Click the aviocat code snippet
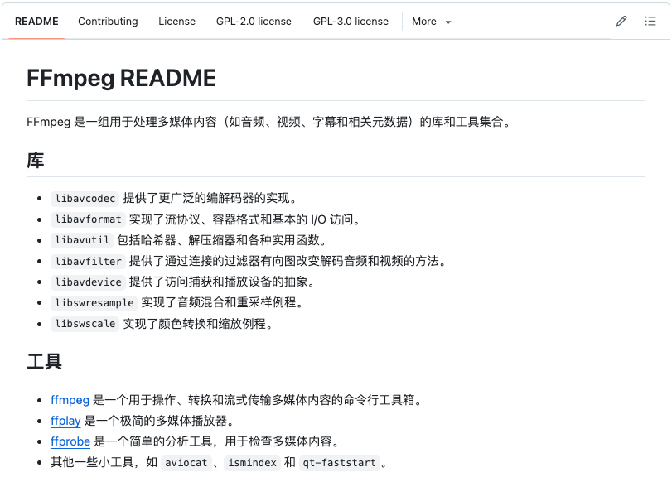The width and height of the screenshot is (672, 482). (x=186, y=463)
